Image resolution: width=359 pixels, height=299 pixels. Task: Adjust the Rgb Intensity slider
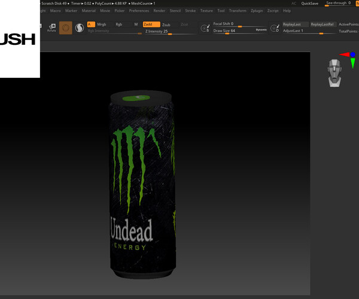coord(114,31)
